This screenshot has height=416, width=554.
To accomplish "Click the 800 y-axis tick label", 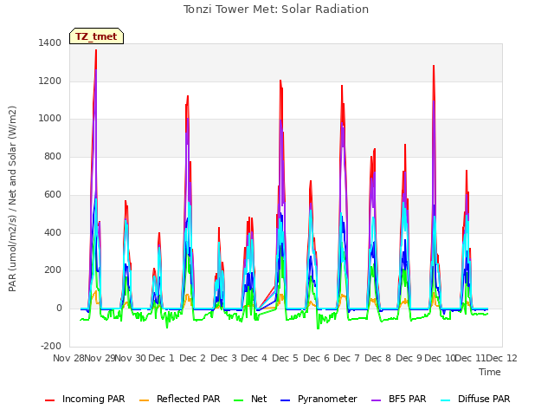I will coord(53,156).
